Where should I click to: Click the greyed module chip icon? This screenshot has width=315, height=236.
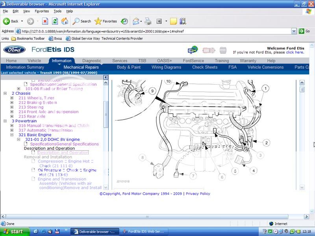click(223, 50)
